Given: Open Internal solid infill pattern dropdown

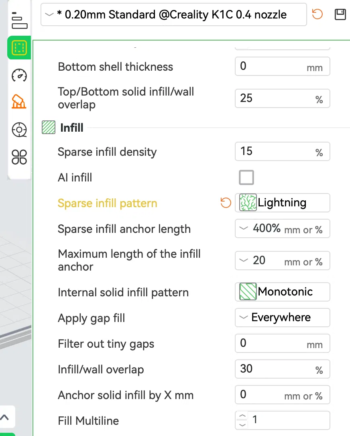Looking at the screenshot, I should click(x=282, y=292).
